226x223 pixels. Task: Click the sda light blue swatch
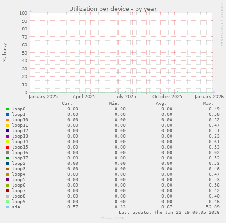8,207
